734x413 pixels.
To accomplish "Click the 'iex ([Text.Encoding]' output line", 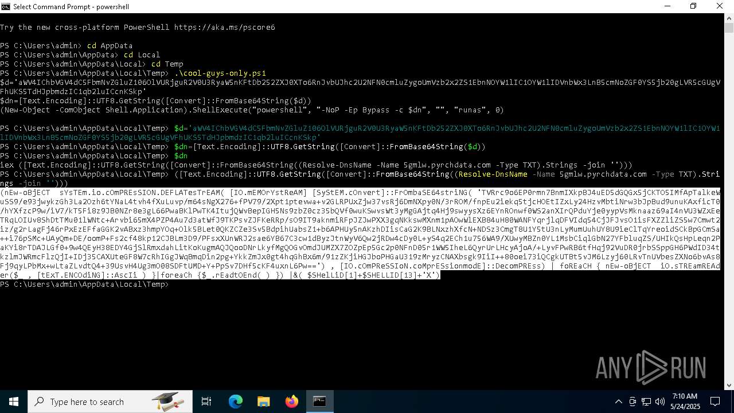I will [316, 165].
